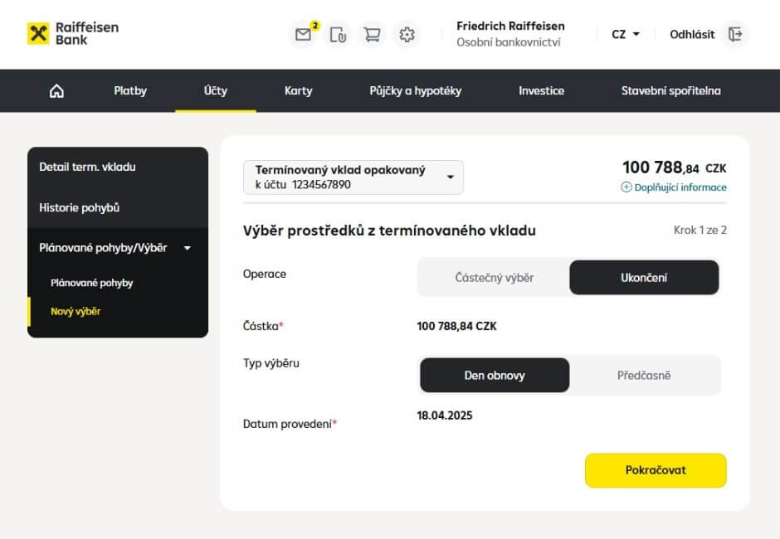Select Ukončení operation
The width and height of the screenshot is (780, 539).
coord(644,278)
